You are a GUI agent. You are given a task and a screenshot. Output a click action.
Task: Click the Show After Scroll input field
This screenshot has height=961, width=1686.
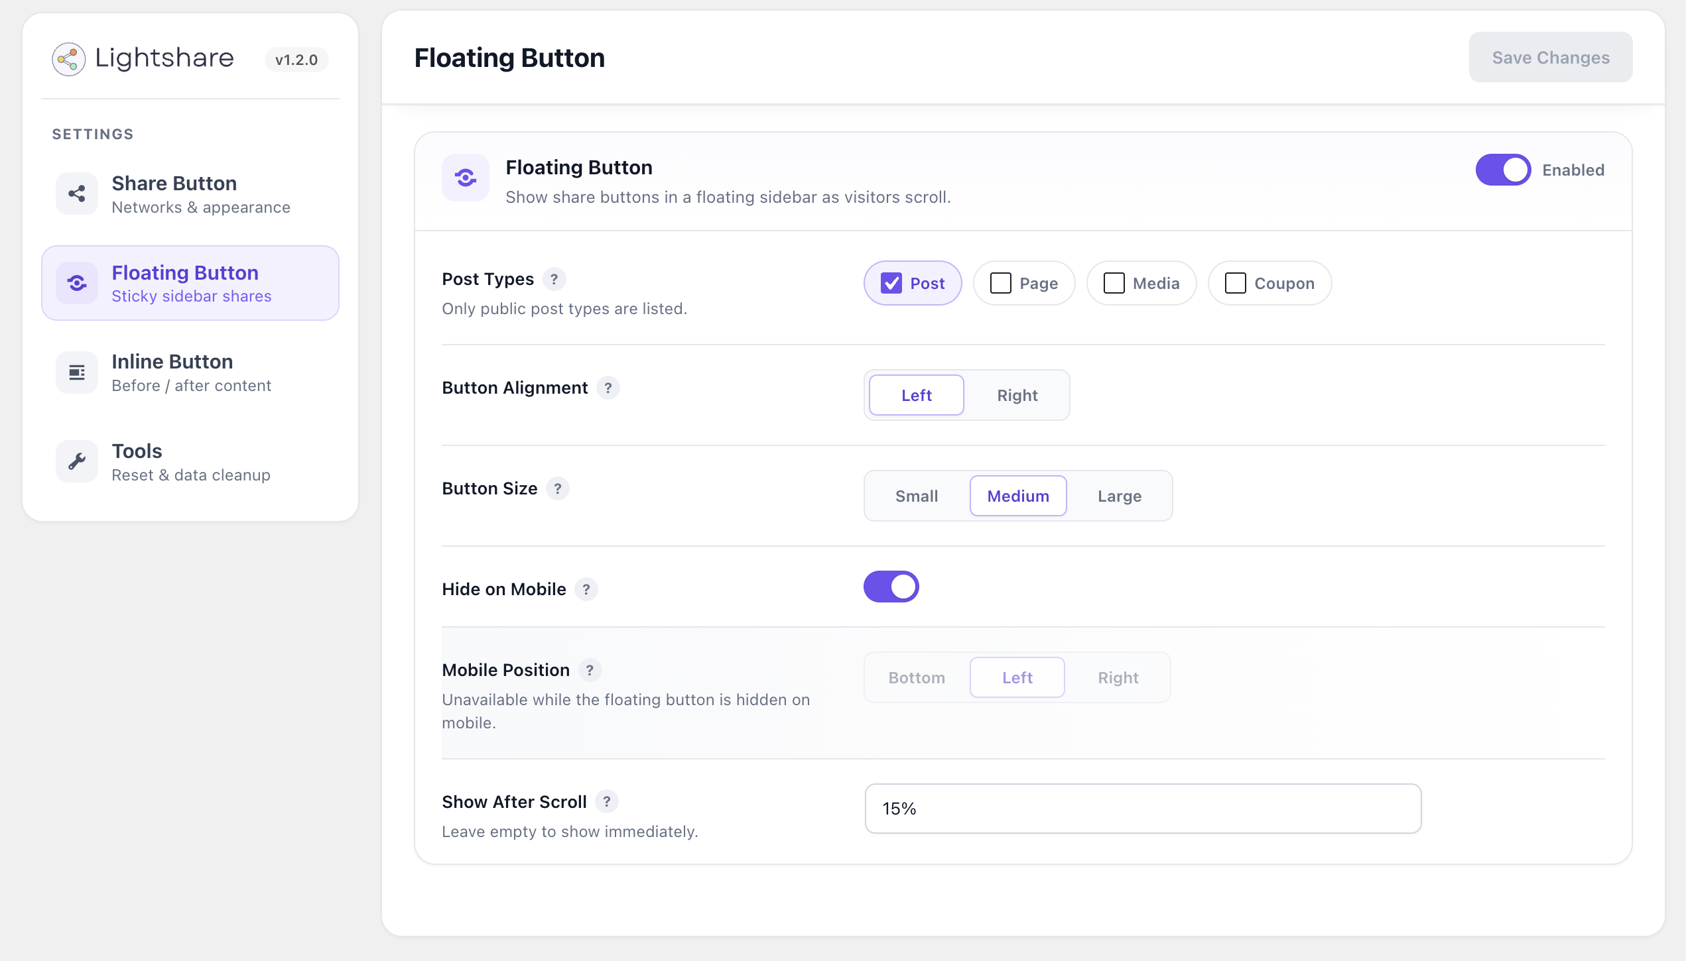point(1143,809)
